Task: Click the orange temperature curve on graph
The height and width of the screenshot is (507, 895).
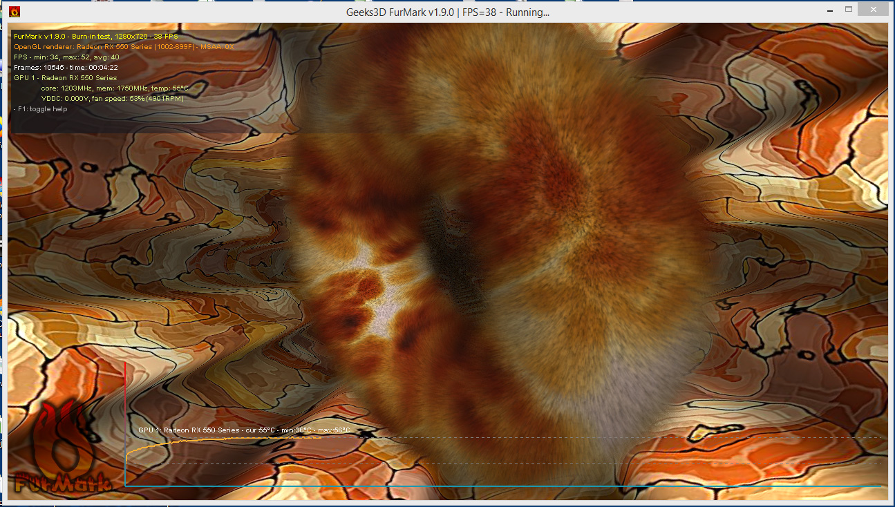Action: coord(207,440)
